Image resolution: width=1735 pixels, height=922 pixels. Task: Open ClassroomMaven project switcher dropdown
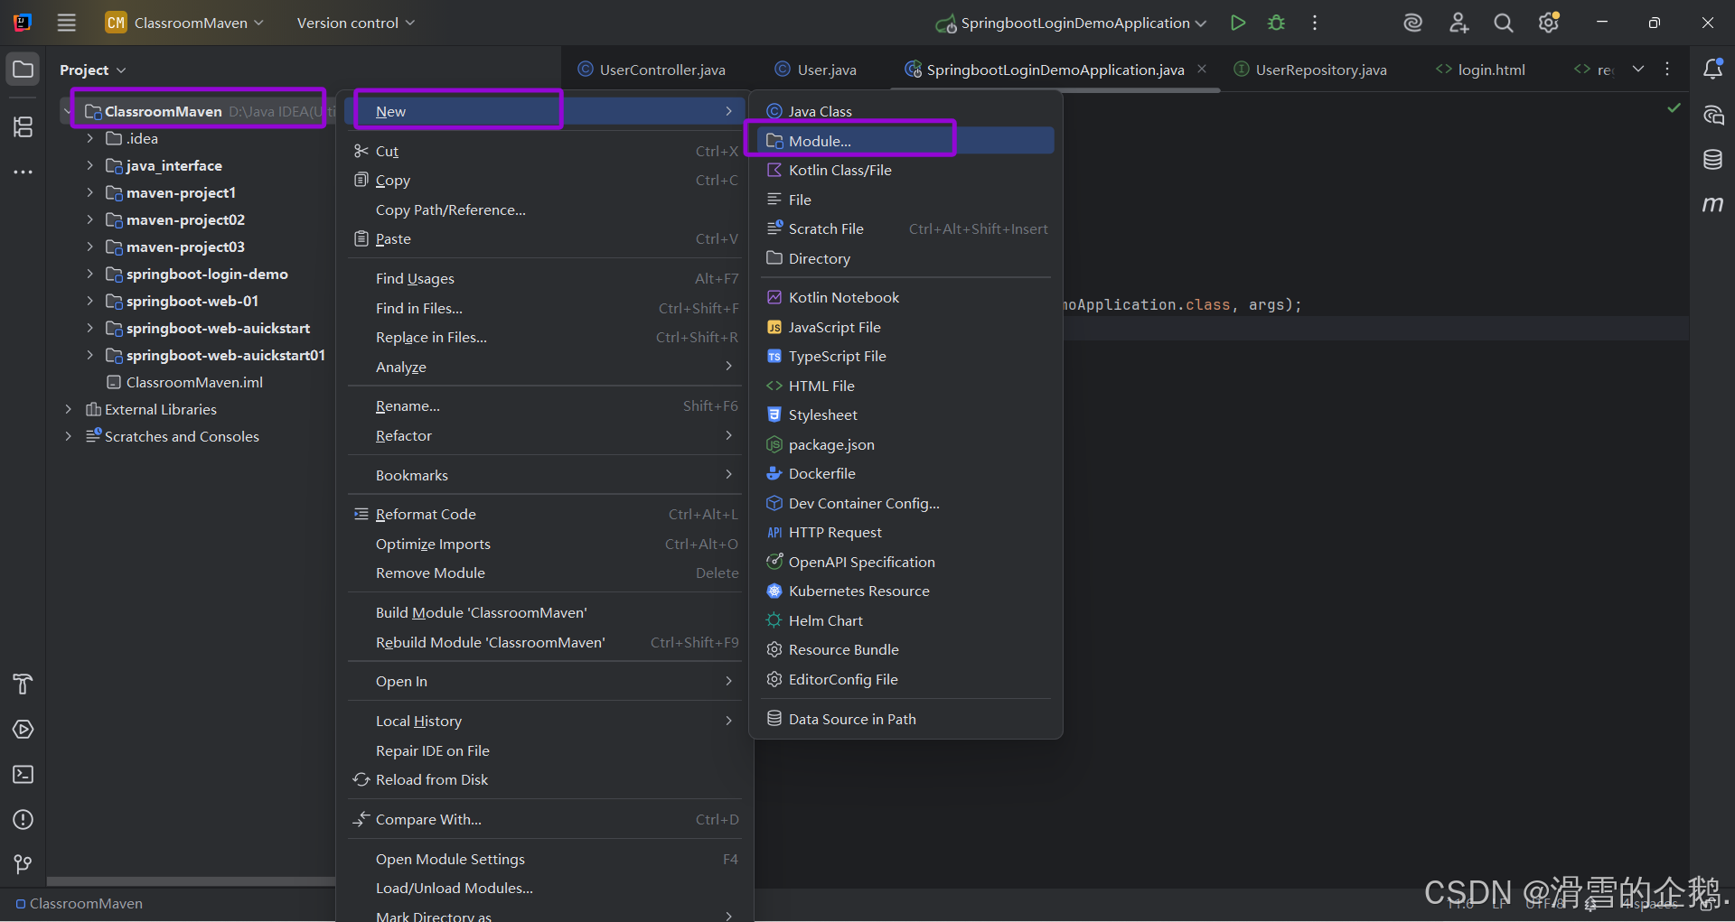[x=185, y=23]
